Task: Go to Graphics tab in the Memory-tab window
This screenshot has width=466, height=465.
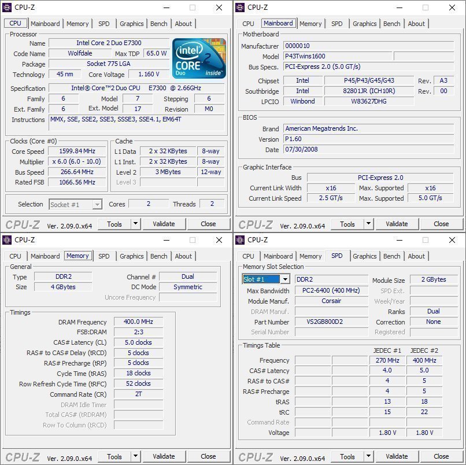Action: click(131, 256)
